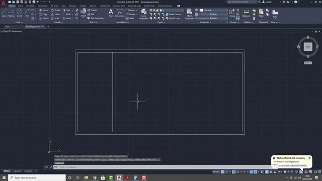Image resolution: width=322 pixels, height=181 pixels.
Task: Open the Annotate ribbon tab
Action: point(30,6)
